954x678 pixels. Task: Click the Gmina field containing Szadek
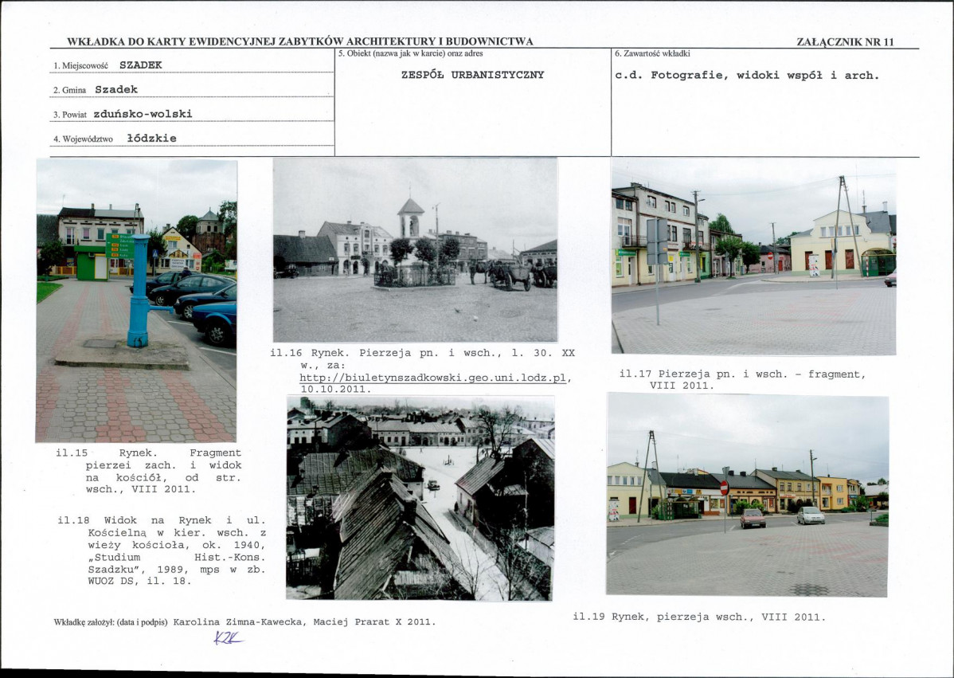coord(116,90)
